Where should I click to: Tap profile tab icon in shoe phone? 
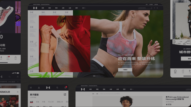point(16,58)
